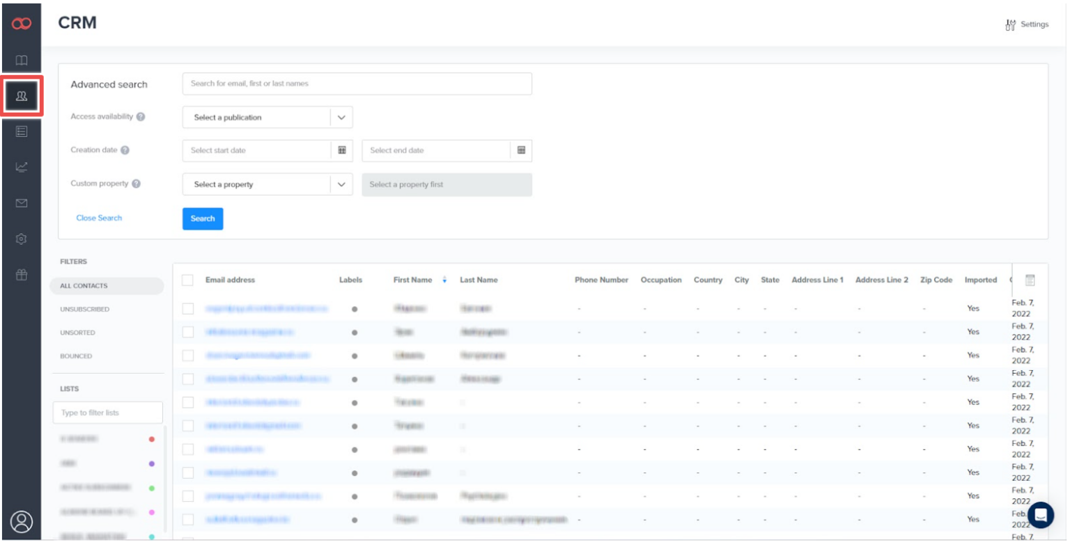Screen dimensions: 1070x542
Task: Check the second contact's selection box
Action: 188,331
